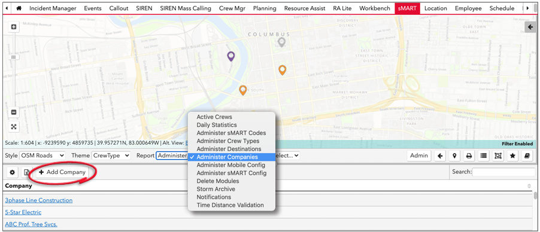Viewport: 540px width, 232px height.
Task: Open the SIREN tab
Action: (x=144, y=8)
